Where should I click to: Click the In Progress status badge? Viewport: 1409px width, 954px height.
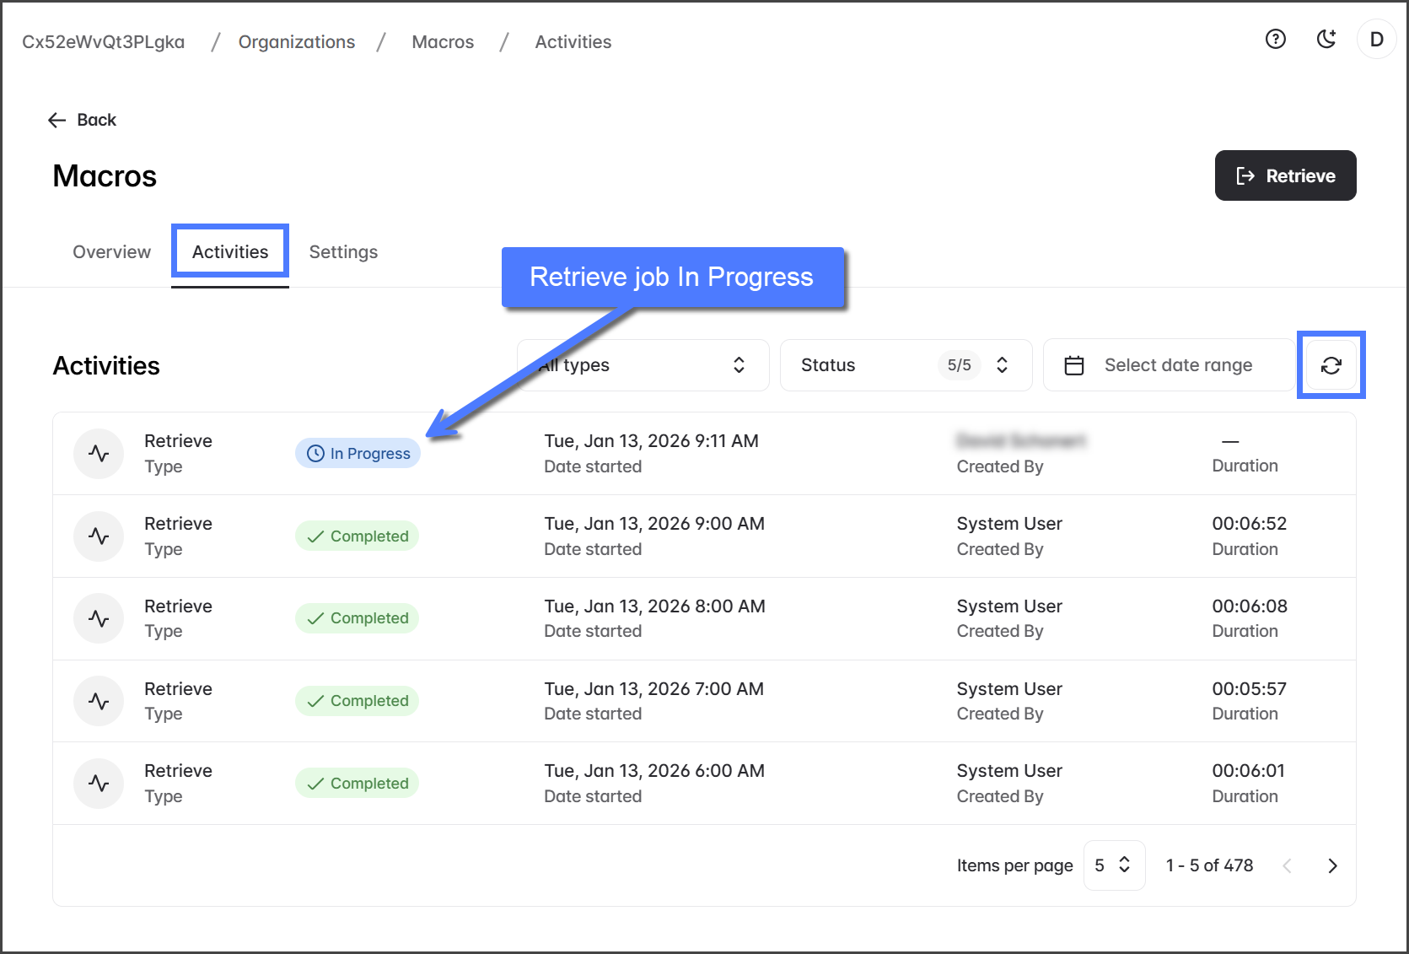pyautogui.click(x=358, y=454)
